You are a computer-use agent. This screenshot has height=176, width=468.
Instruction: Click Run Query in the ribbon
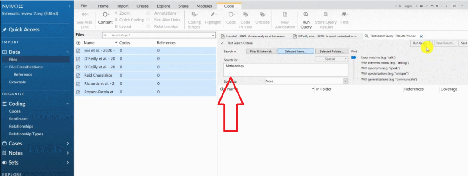[x=306, y=20]
